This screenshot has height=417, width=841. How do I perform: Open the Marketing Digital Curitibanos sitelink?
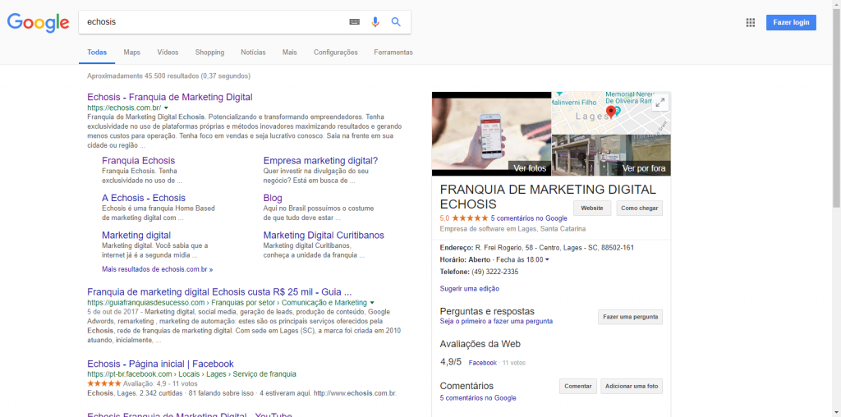click(324, 236)
